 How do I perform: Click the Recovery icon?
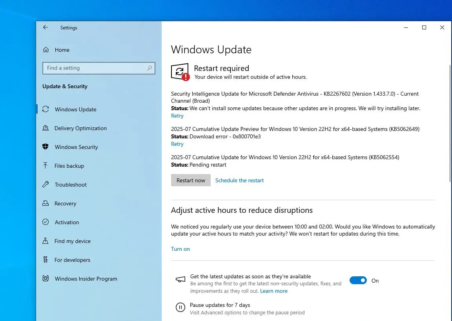[46, 203]
